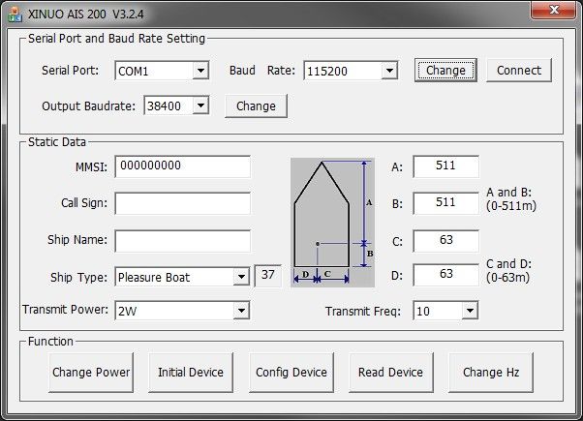The height and width of the screenshot is (421, 583).
Task: Click into the Ship Name field
Action: coord(183,241)
